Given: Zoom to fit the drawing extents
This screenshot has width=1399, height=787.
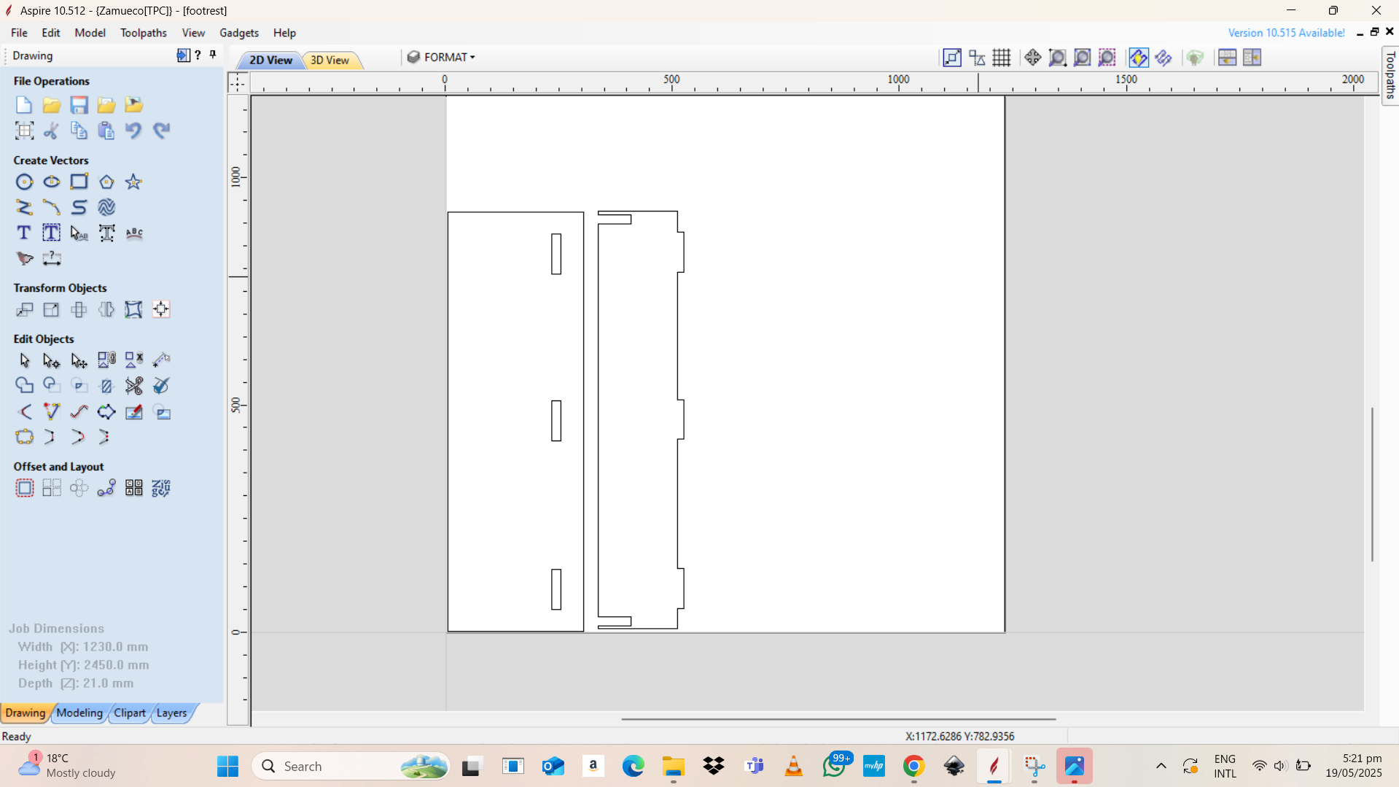Looking at the screenshot, I should pyautogui.click(x=1083, y=58).
